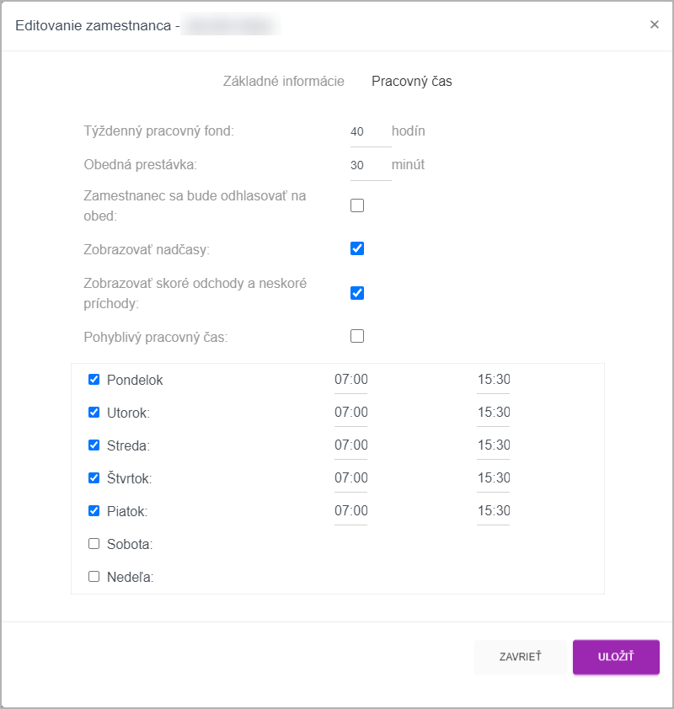Save changes with Uložiť button
This screenshot has width=674, height=709.
(x=616, y=657)
